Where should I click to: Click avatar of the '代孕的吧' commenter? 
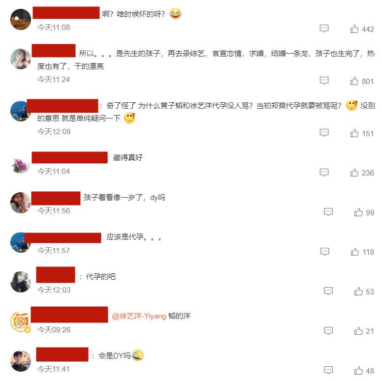click(x=21, y=282)
